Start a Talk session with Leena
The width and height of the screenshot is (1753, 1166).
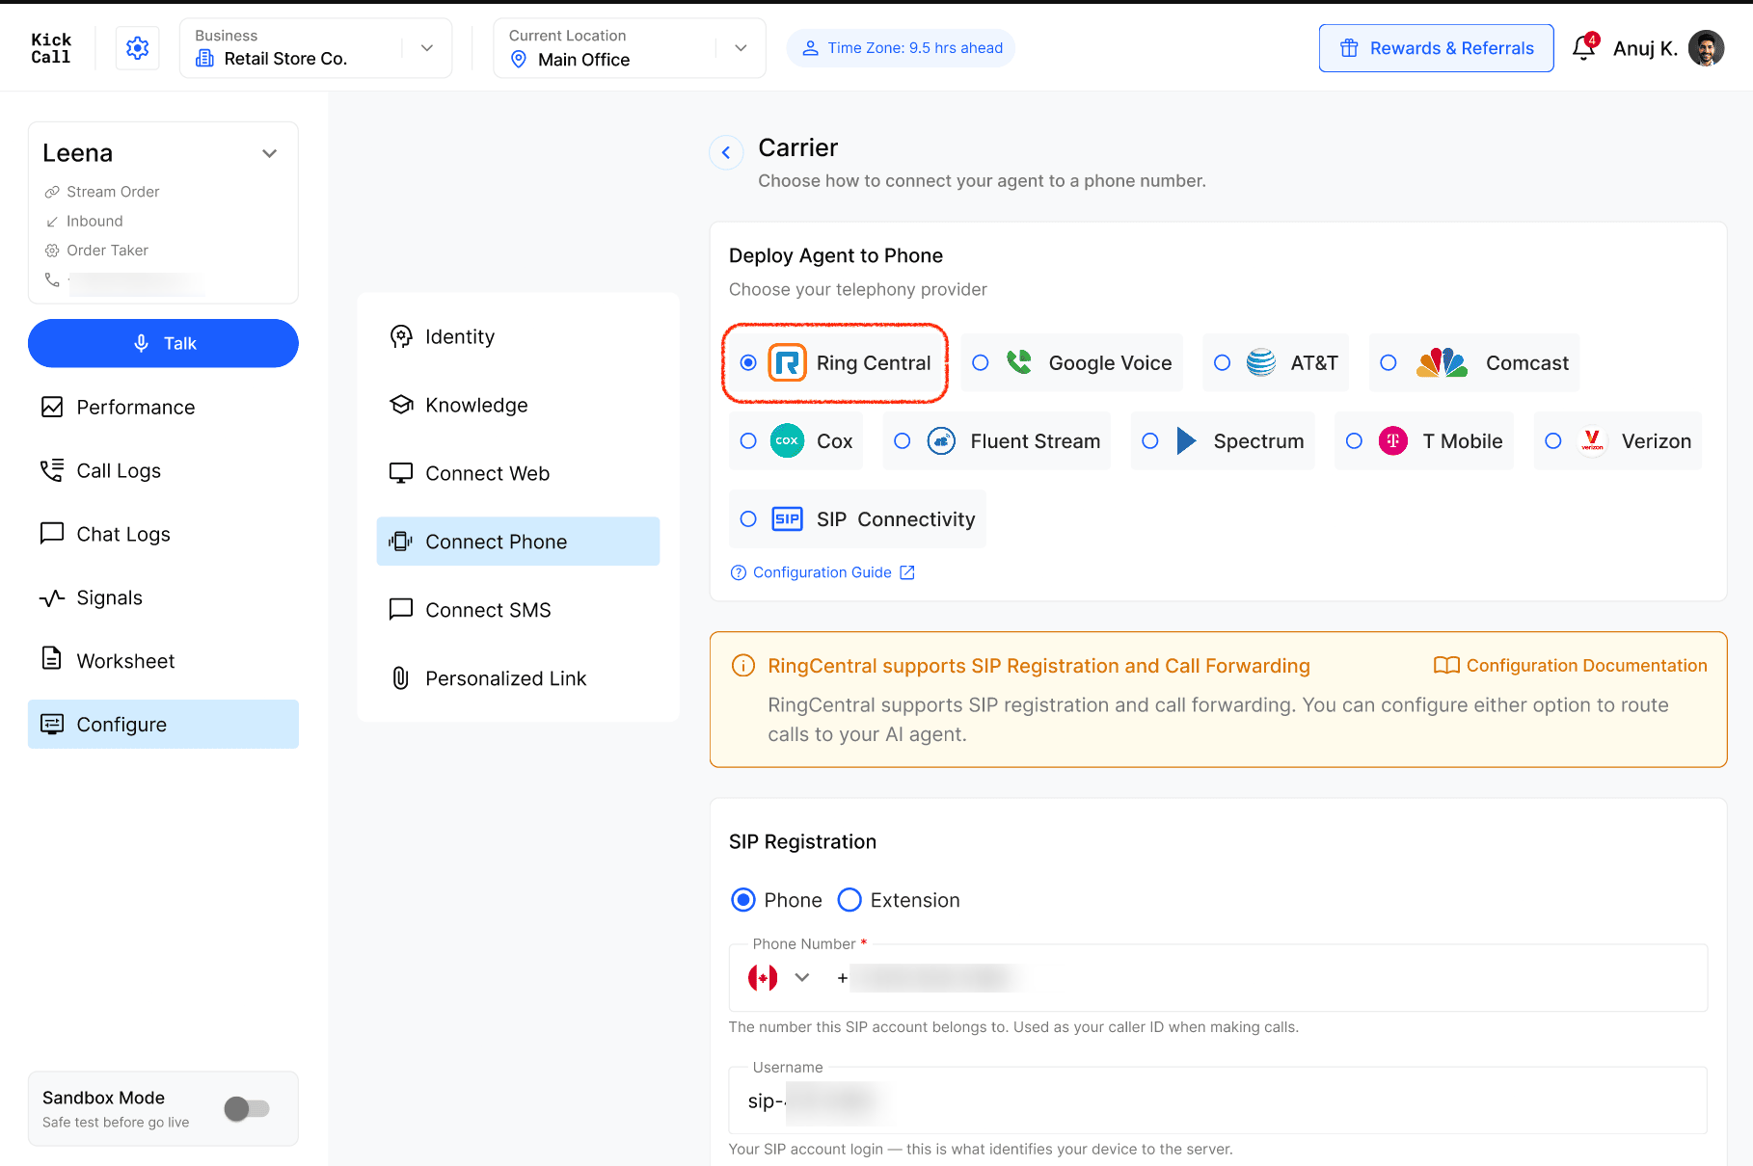[x=163, y=343]
